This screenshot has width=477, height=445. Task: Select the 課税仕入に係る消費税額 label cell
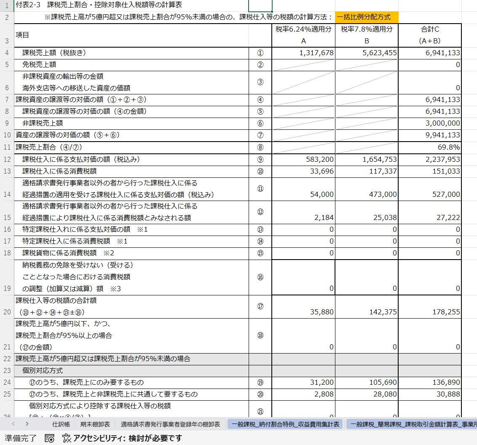pyautogui.click(x=131, y=172)
